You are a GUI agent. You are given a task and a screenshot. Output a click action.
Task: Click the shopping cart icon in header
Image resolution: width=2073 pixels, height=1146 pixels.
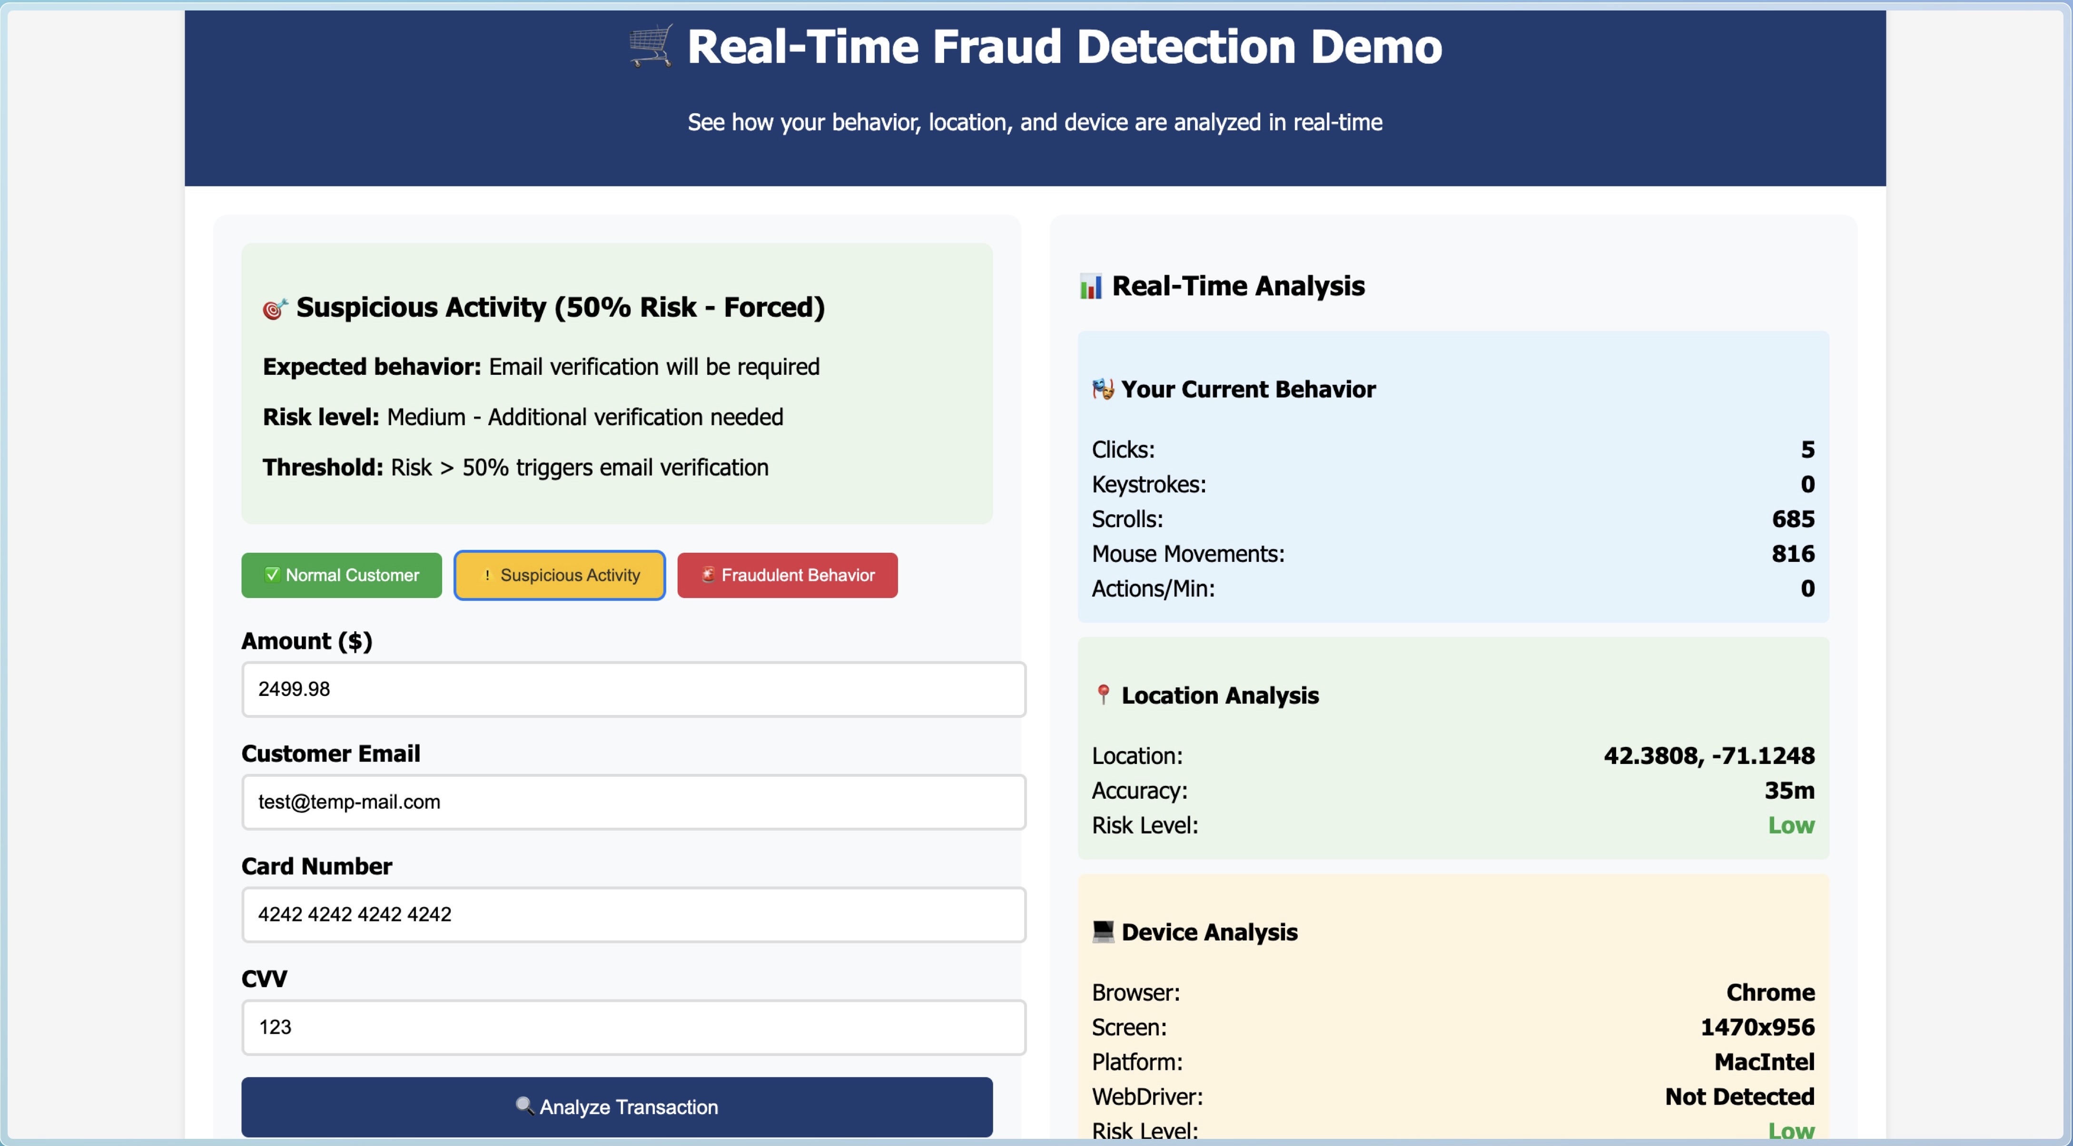point(650,46)
